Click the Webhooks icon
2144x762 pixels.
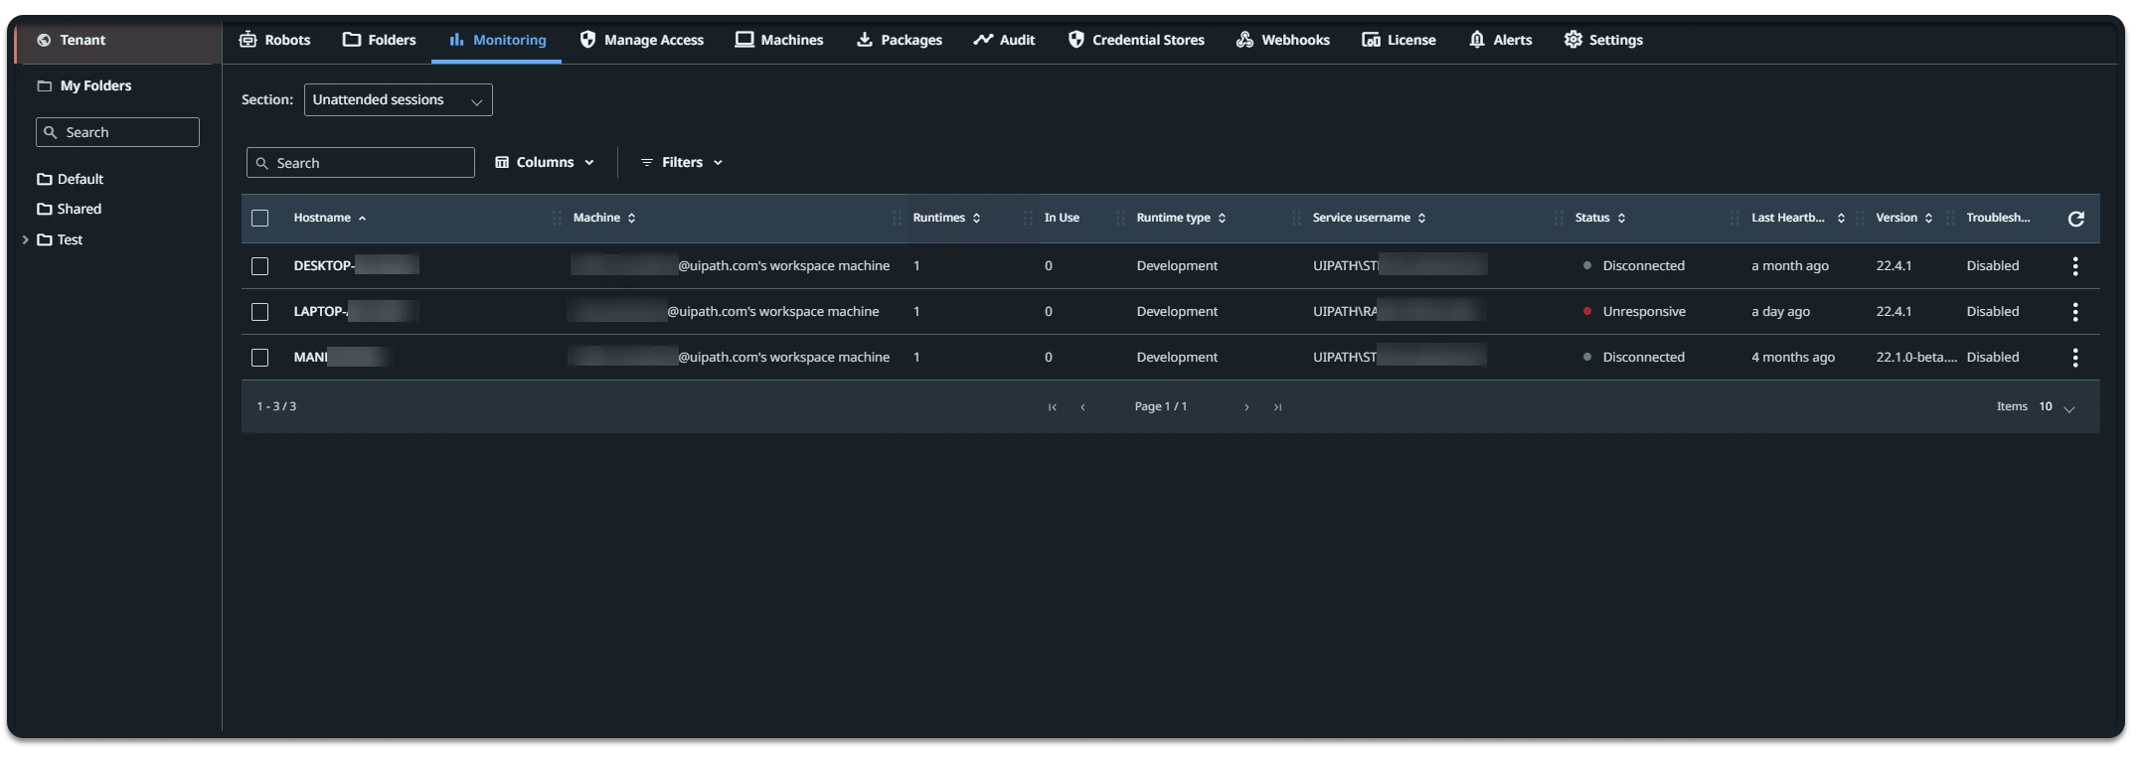(1244, 40)
